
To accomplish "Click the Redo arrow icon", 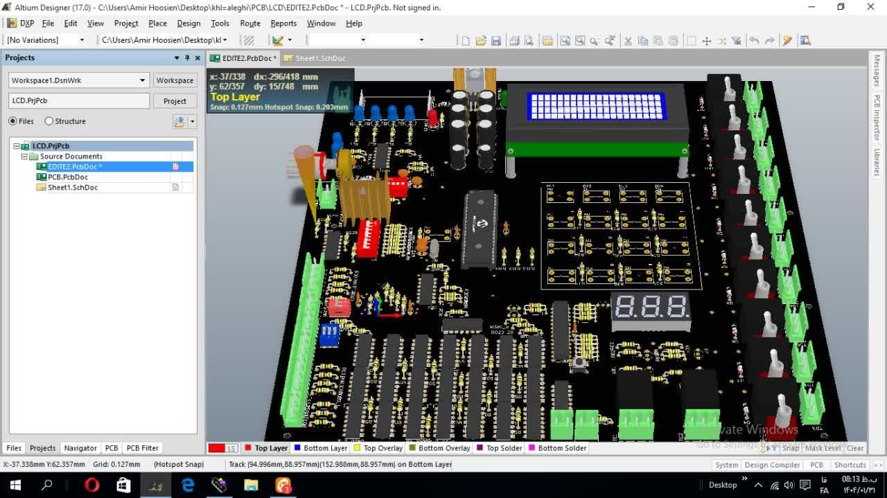I will 770,40.
